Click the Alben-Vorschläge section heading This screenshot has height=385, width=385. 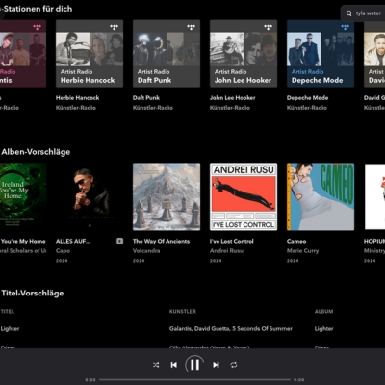click(36, 152)
